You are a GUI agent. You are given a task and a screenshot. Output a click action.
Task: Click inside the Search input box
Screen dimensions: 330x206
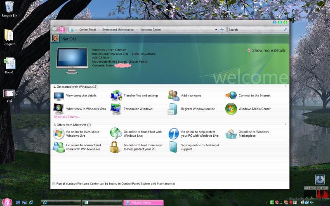pyautogui.click(x=255, y=30)
